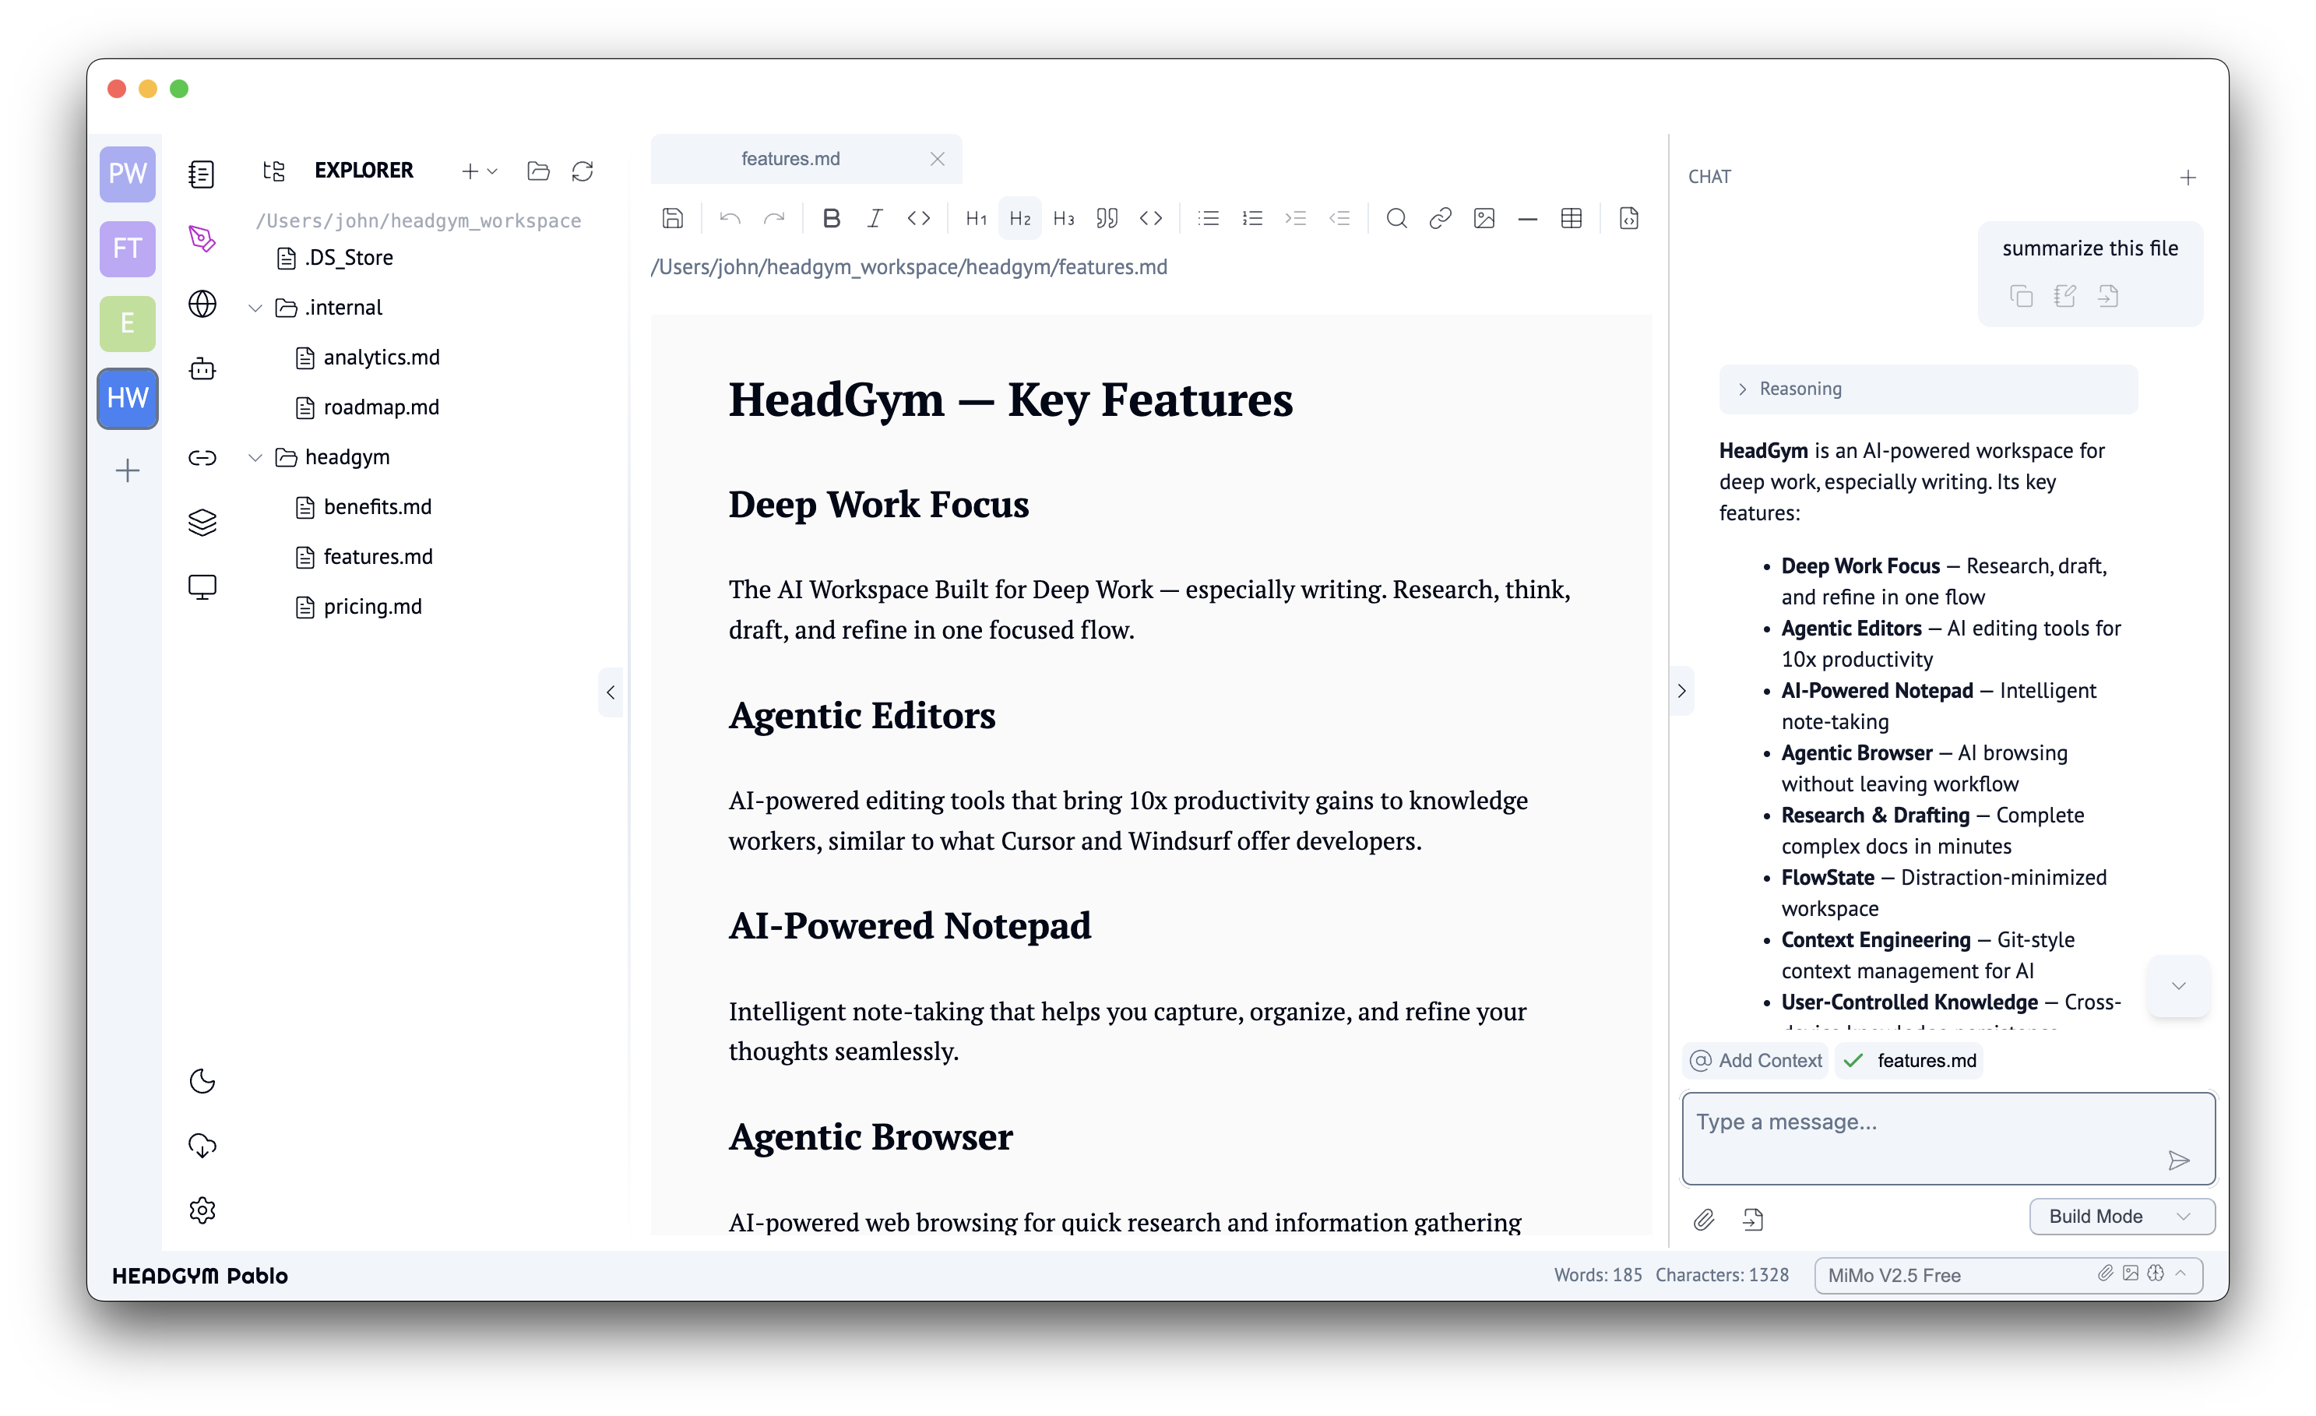Open settings via the gear icon
The height and width of the screenshot is (1416, 2316).
coord(202,1210)
